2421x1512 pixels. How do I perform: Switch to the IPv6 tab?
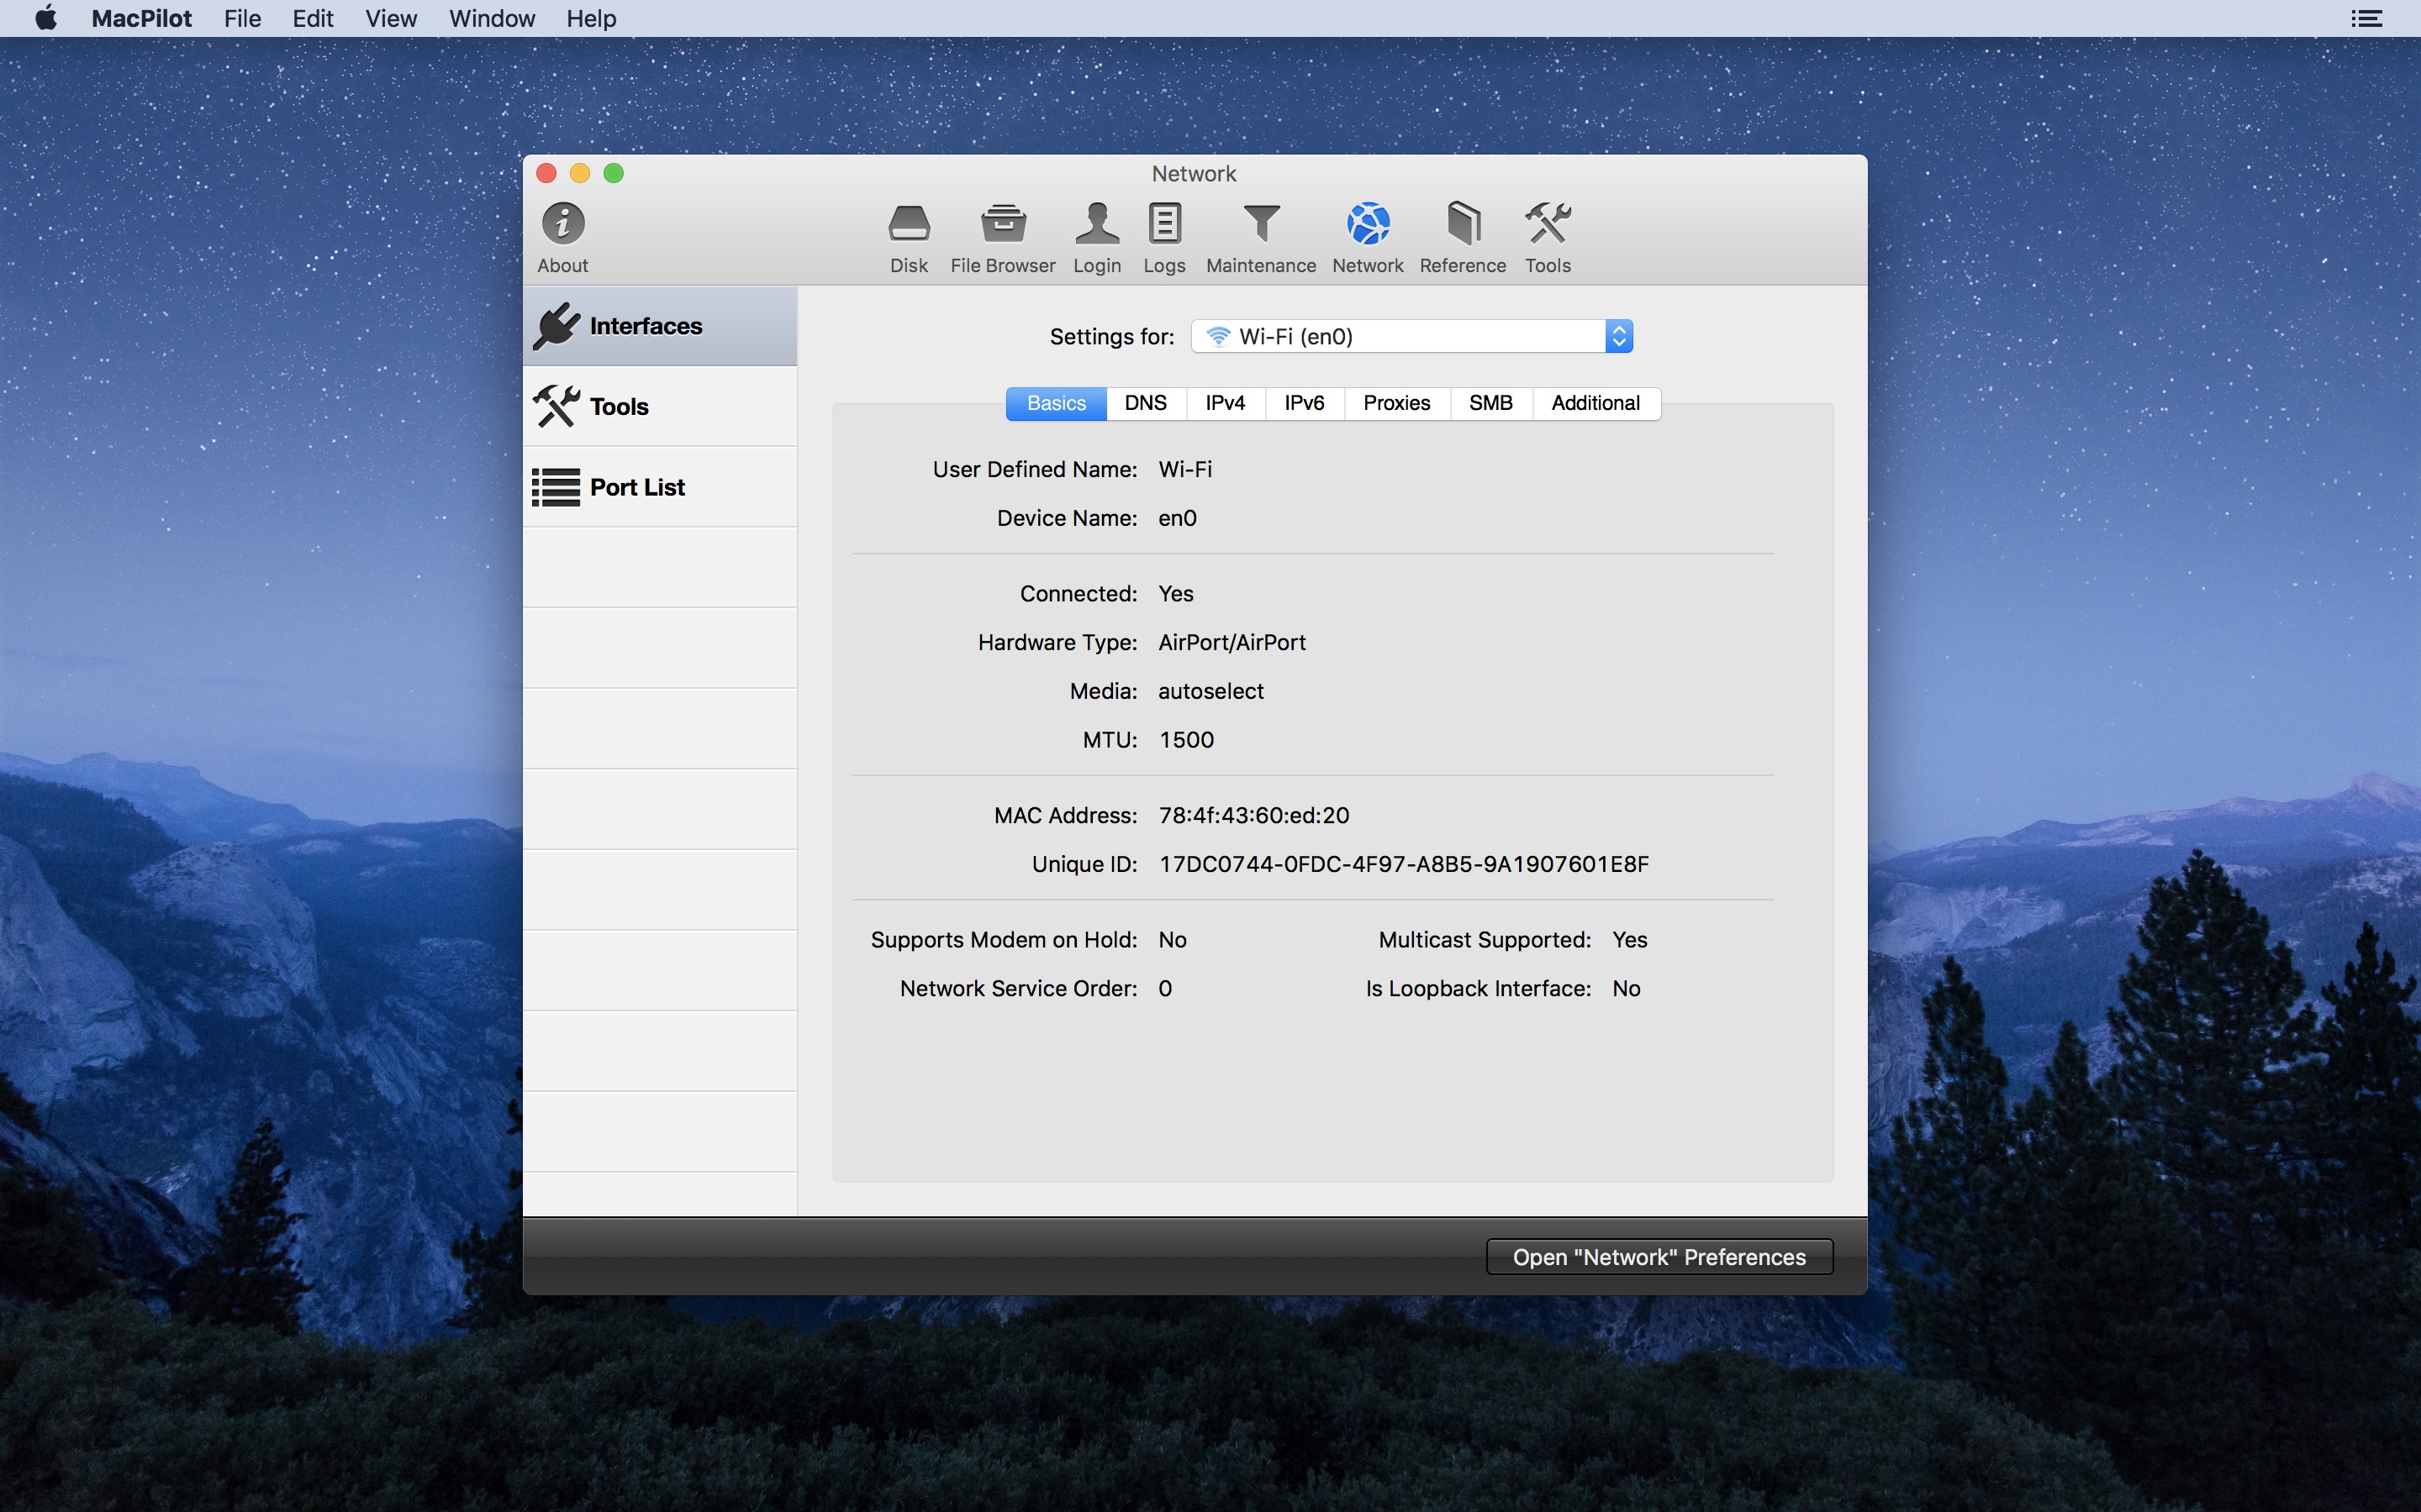pyautogui.click(x=1305, y=403)
